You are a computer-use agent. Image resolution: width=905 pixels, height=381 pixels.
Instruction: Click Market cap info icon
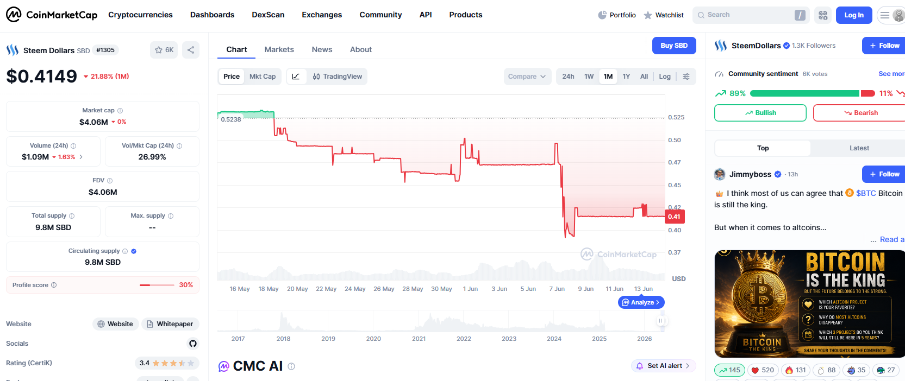120,111
